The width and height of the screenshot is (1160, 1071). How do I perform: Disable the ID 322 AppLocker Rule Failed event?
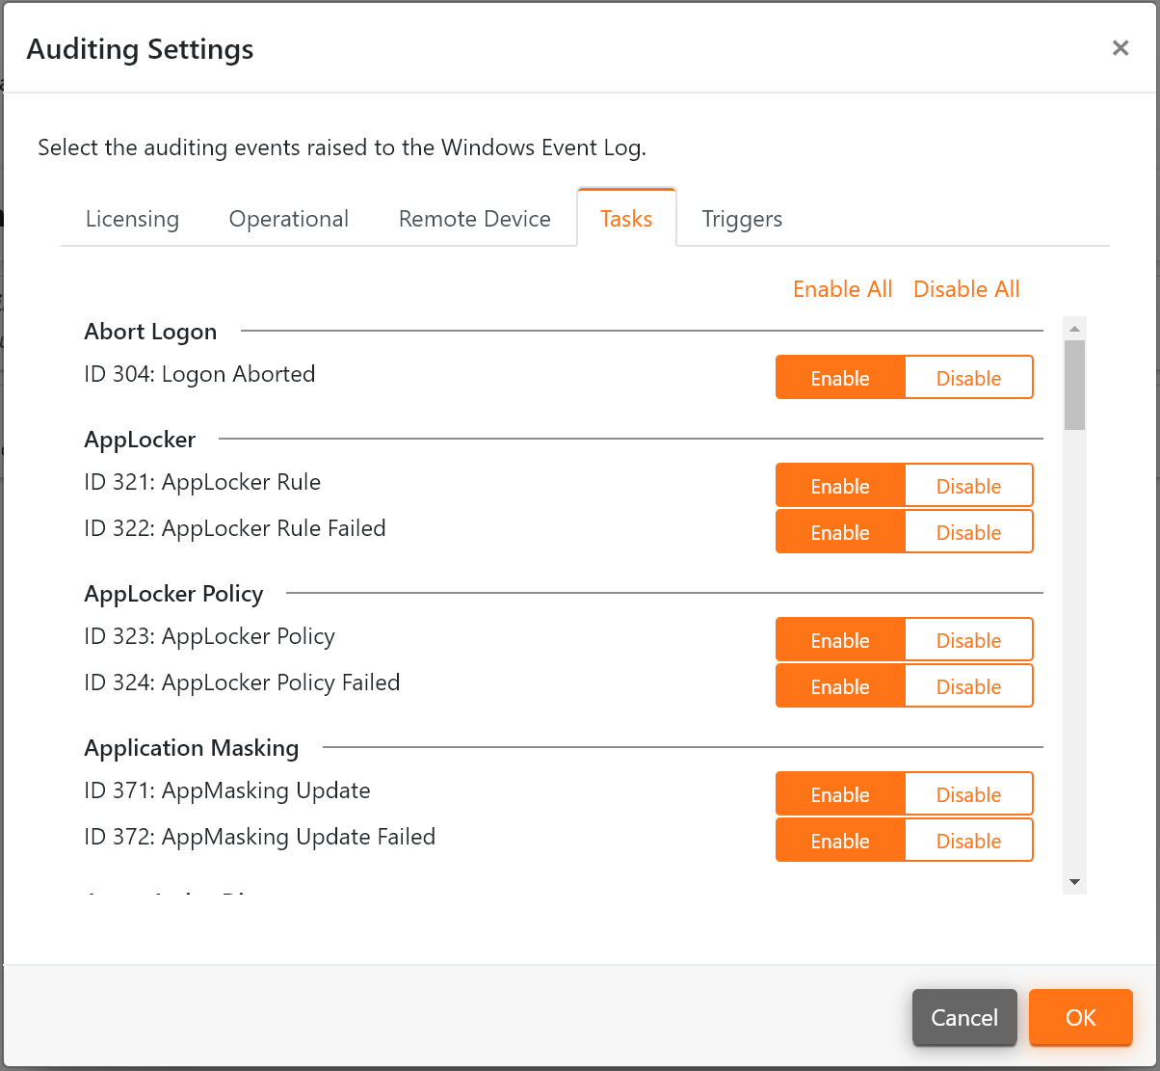point(968,531)
